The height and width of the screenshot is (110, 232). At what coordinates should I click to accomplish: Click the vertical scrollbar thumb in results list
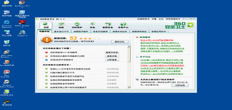129,55
